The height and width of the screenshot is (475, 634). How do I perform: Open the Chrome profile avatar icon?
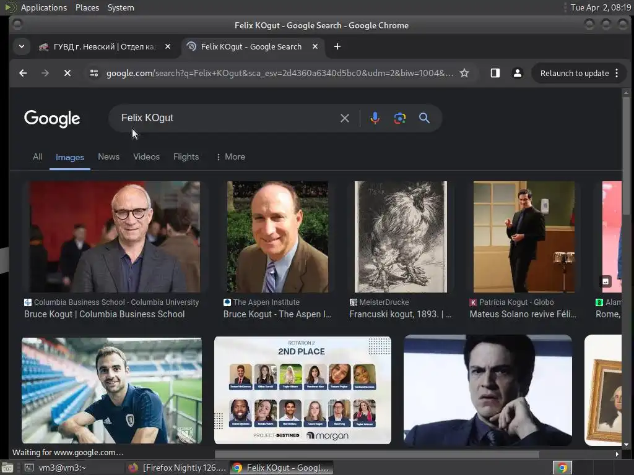point(517,73)
